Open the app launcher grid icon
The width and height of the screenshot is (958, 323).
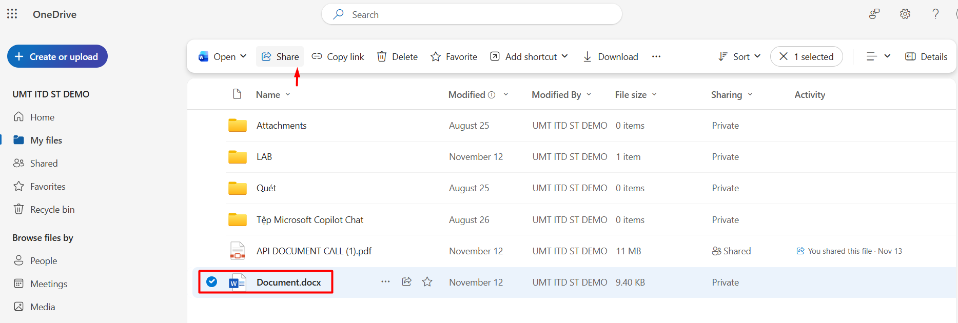12,14
